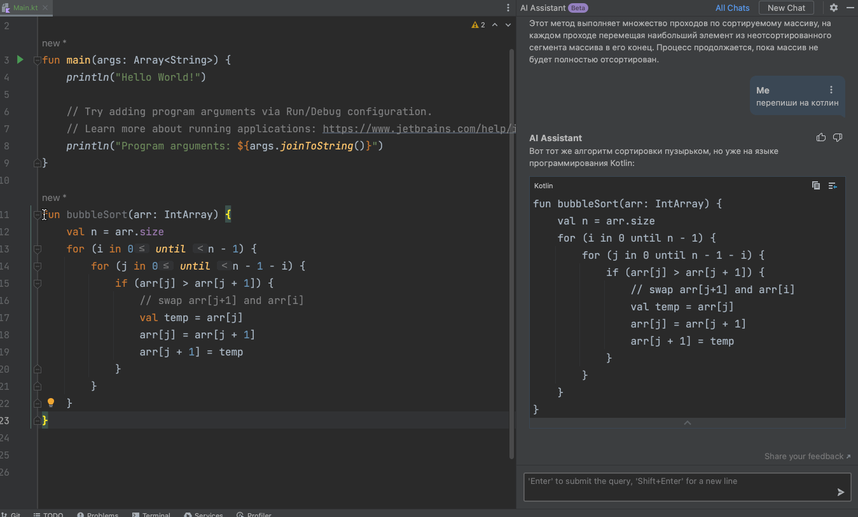Open AI Assistant settings gear
This screenshot has height=517, width=858.
[834, 8]
